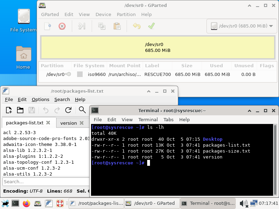Close the packages-list.txt tab
The height and width of the screenshot is (209, 279).
tap(48, 123)
